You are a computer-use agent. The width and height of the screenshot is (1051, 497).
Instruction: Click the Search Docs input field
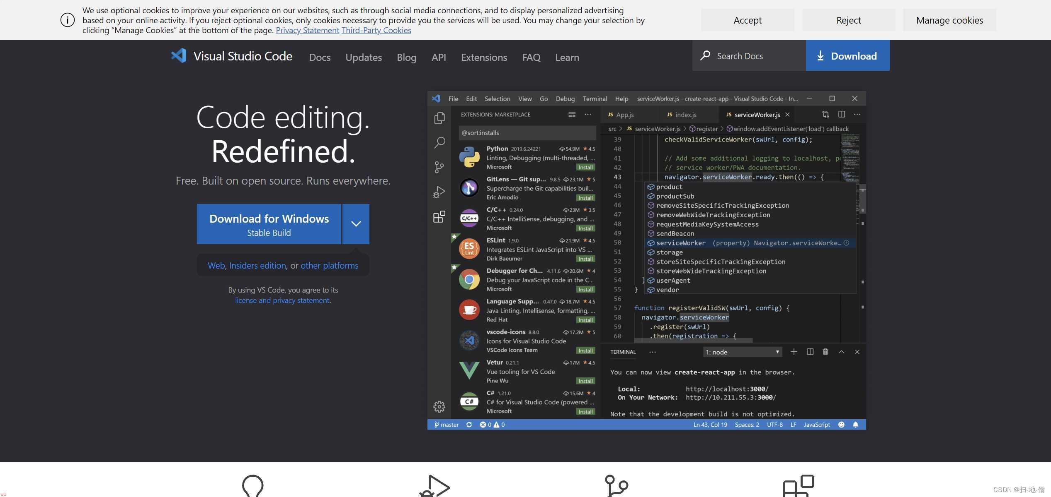click(x=749, y=55)
